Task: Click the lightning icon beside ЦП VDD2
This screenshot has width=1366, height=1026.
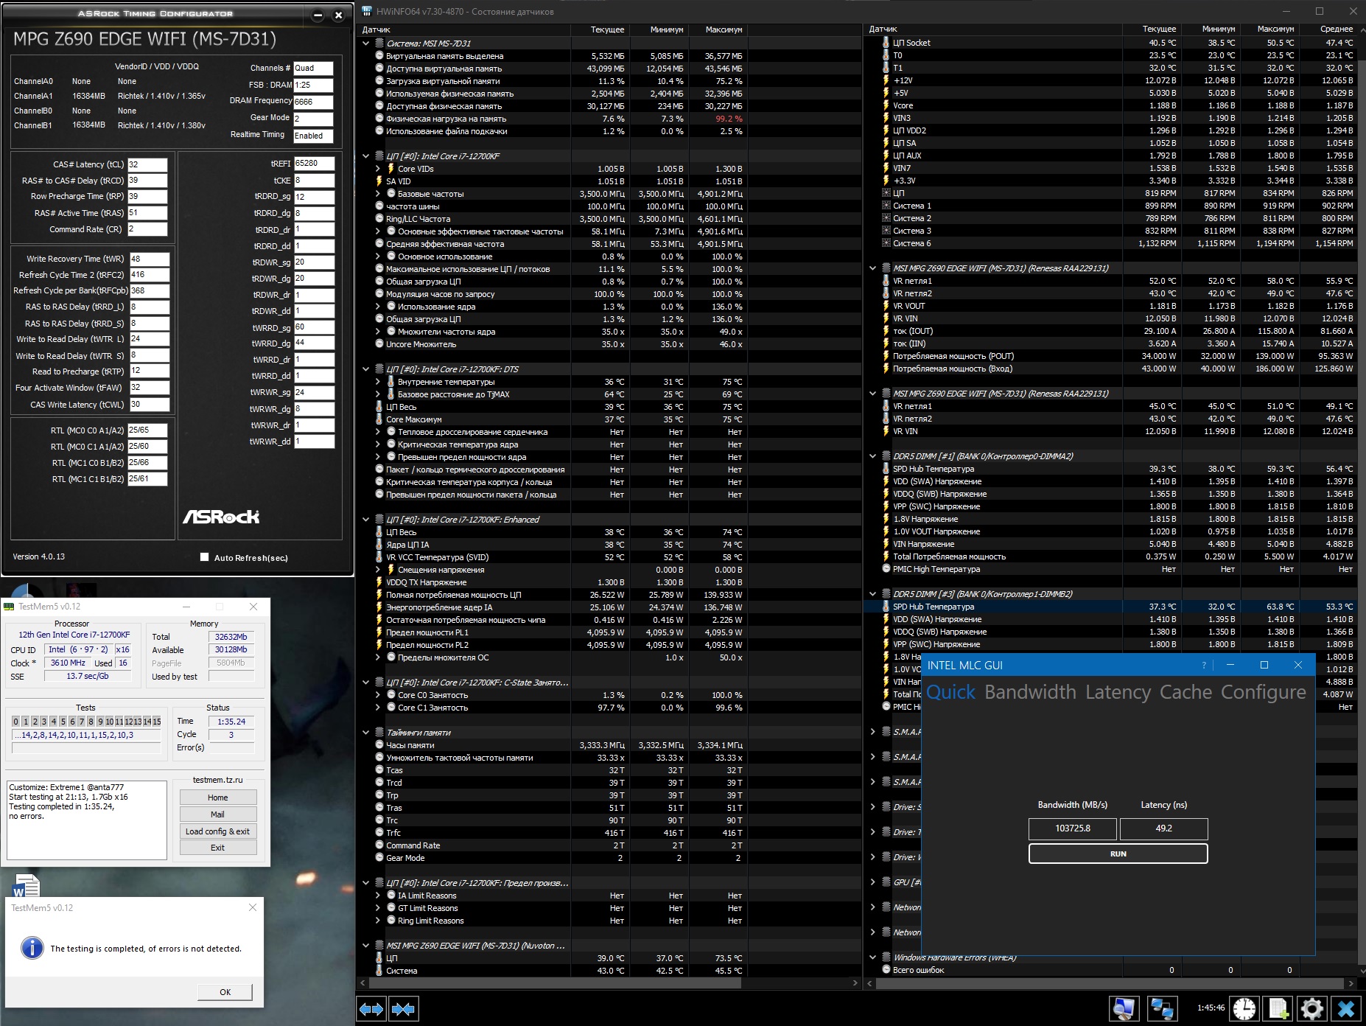Action: [886, 130]
